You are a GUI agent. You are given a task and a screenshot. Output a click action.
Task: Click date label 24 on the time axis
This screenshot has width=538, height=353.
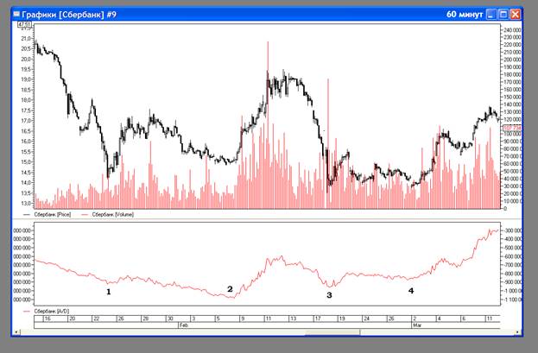pyautogui.click(x=367, y=318)
